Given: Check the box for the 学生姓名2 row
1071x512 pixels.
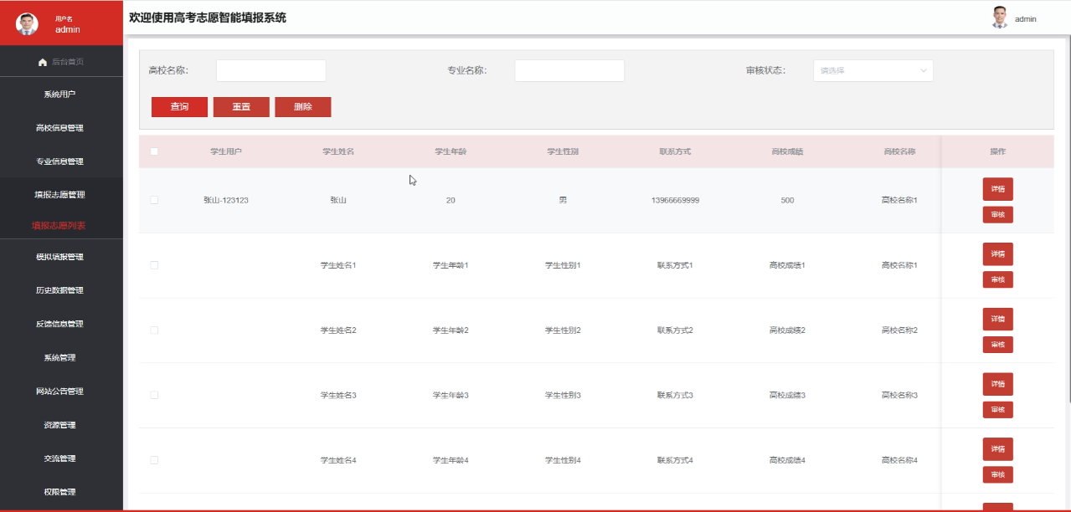Looking at the screenshot, I should pyautogui.click(x=154, y=330).
